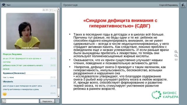
Task: Open the emoticon picker left of message field
Action: pos(4,101)
